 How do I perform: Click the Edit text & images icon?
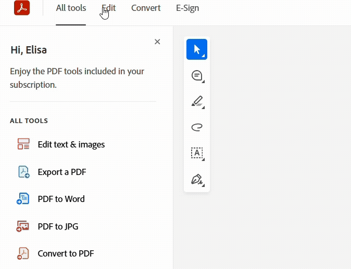pyautogui.click(x=23, y=144)
